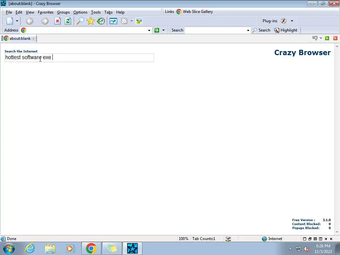This screenshot has height=255, width=340.
Task: Click the zoom 100% status bar entry
Action: [x=183, y=239]
